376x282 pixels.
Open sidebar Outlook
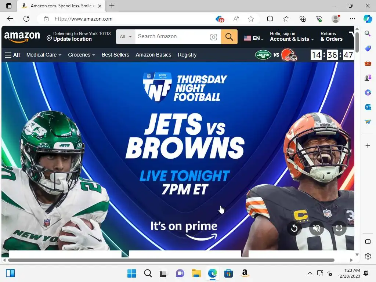[368, 107]
